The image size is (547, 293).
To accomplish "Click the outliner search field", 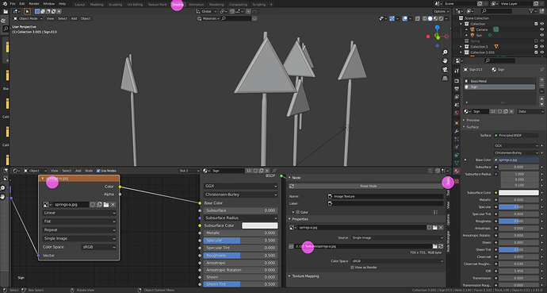I will click(498, 11).
